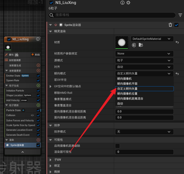The image size is (184, 174).
Task: Select 朝向摄像机 option
Action: coord(144,79)
